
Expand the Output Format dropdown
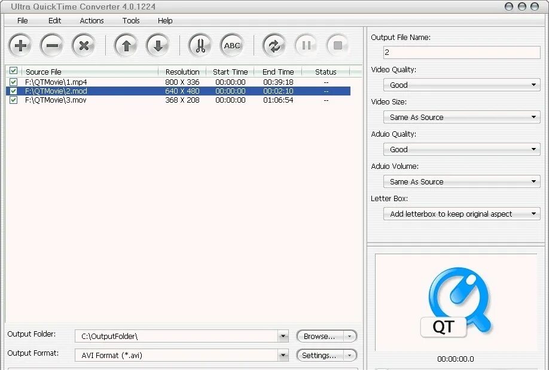click(x=283, y=355)
